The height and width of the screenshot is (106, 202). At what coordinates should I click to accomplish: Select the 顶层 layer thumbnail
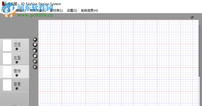pos(7,45)
